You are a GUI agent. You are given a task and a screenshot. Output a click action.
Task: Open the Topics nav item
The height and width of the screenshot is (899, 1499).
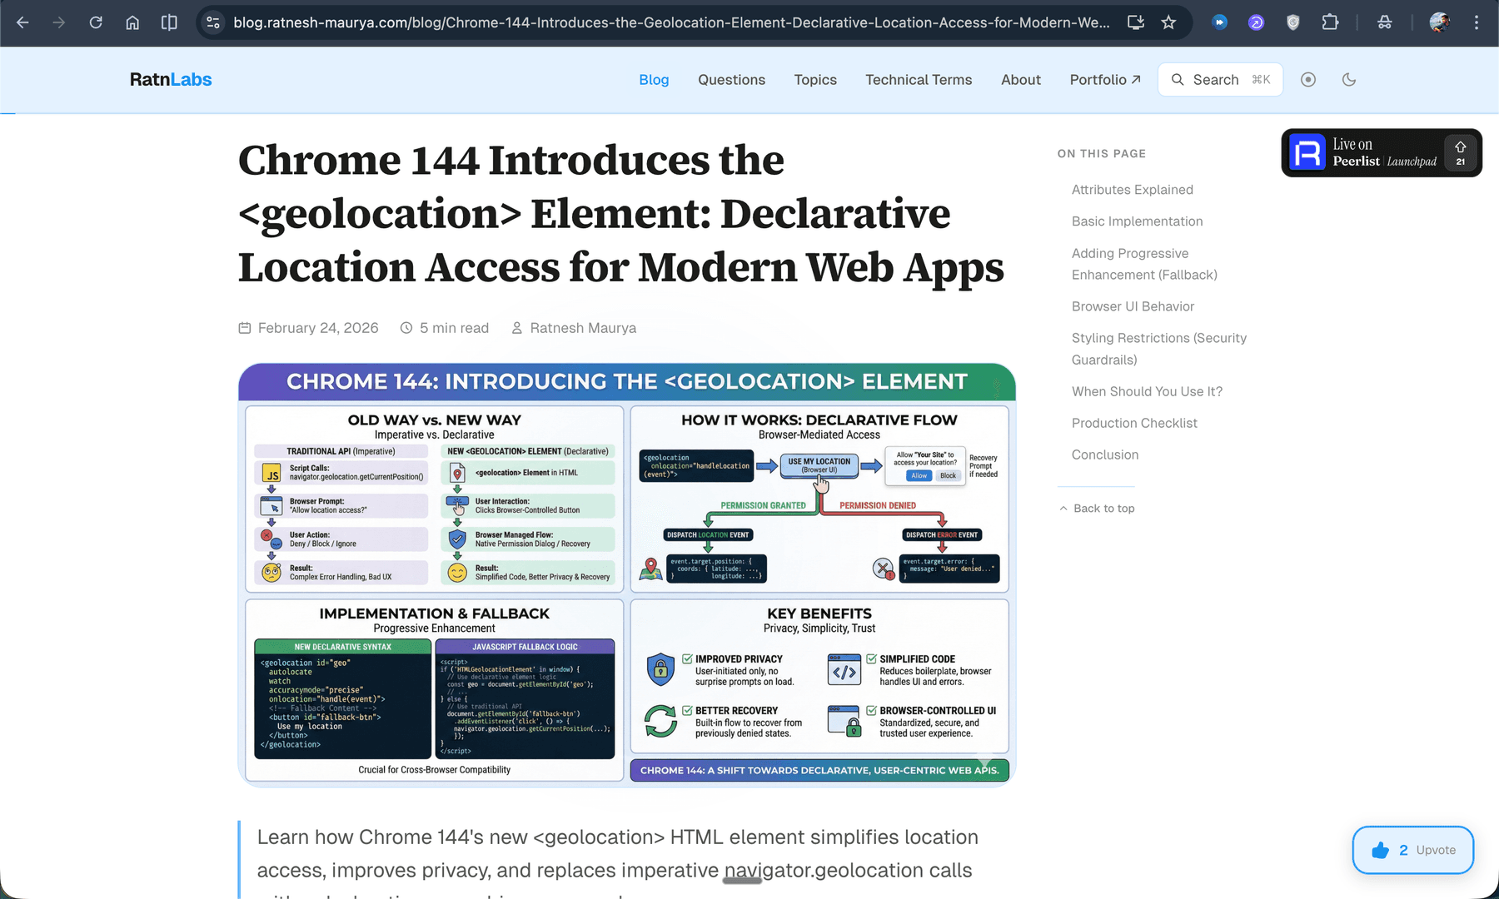point(815,80)
